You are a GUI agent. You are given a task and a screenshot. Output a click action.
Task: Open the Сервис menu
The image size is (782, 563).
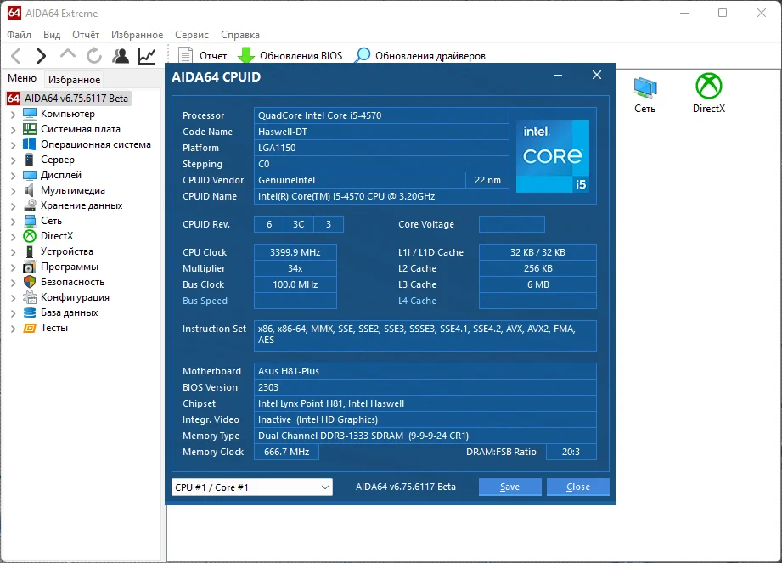[x=192, y=35]
